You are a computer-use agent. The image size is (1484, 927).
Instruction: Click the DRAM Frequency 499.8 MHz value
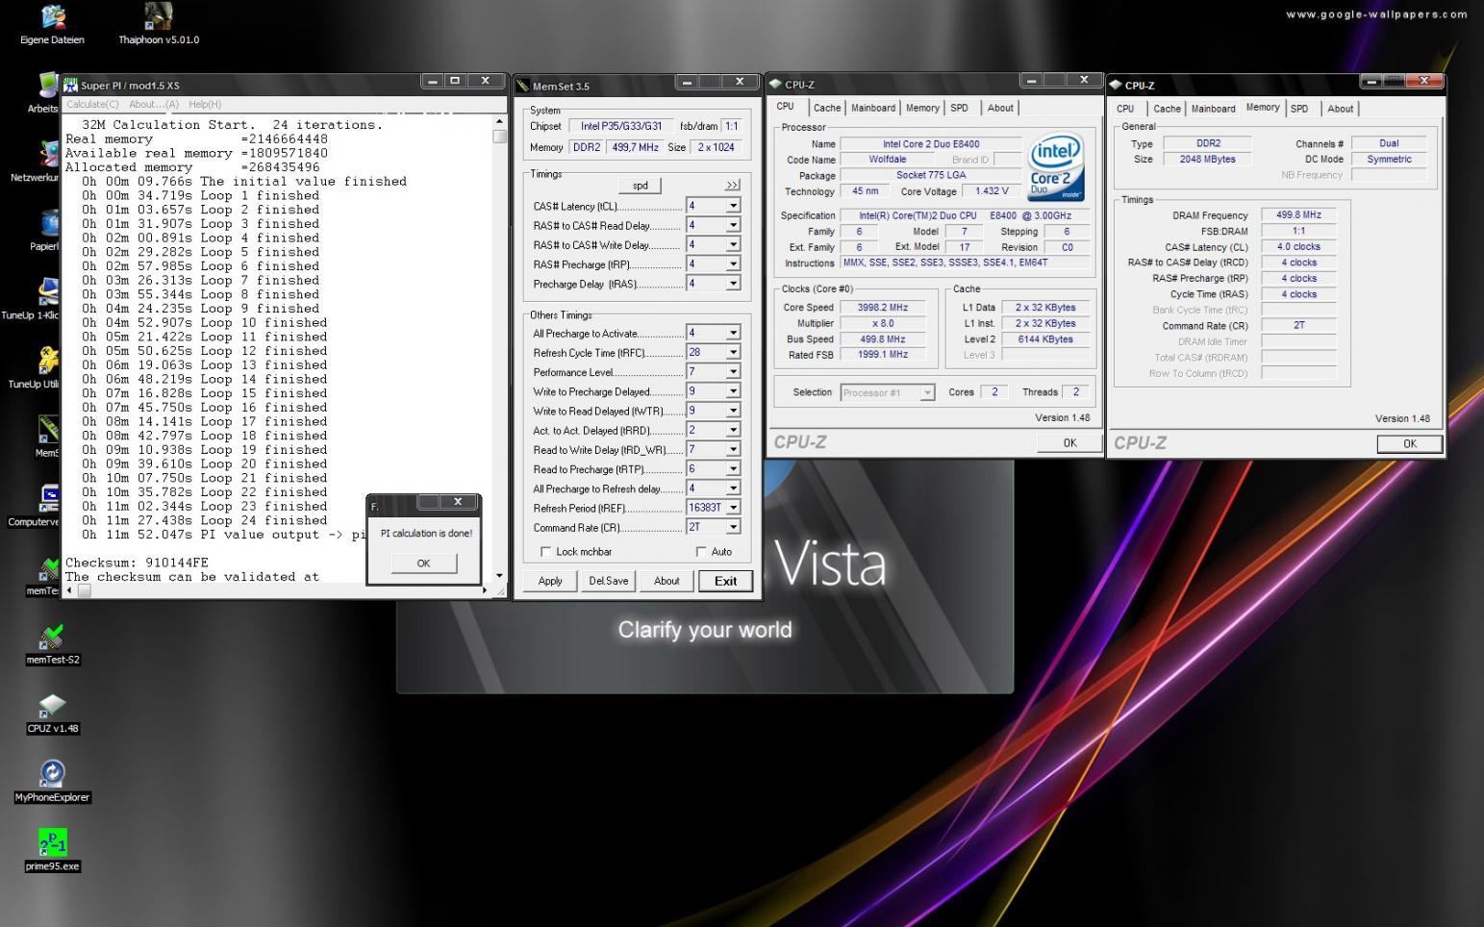pyautogui.click(x=1298, y=215)
